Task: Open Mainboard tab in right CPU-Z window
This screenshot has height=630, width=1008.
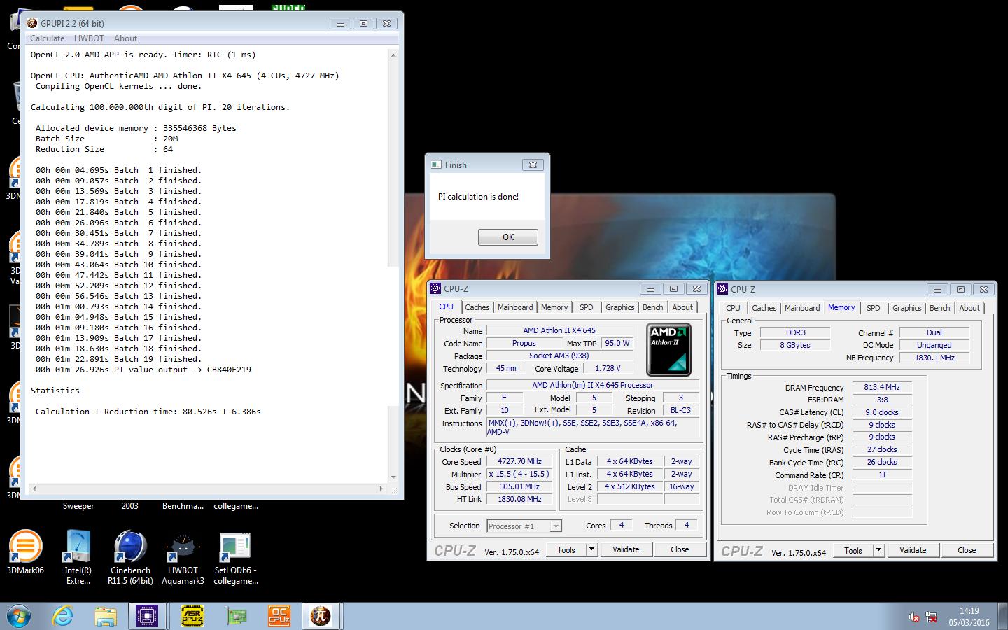Action: coord(802,308)
